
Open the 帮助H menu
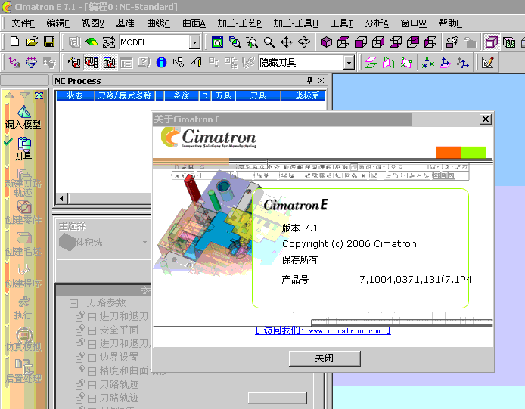(450, 23)
